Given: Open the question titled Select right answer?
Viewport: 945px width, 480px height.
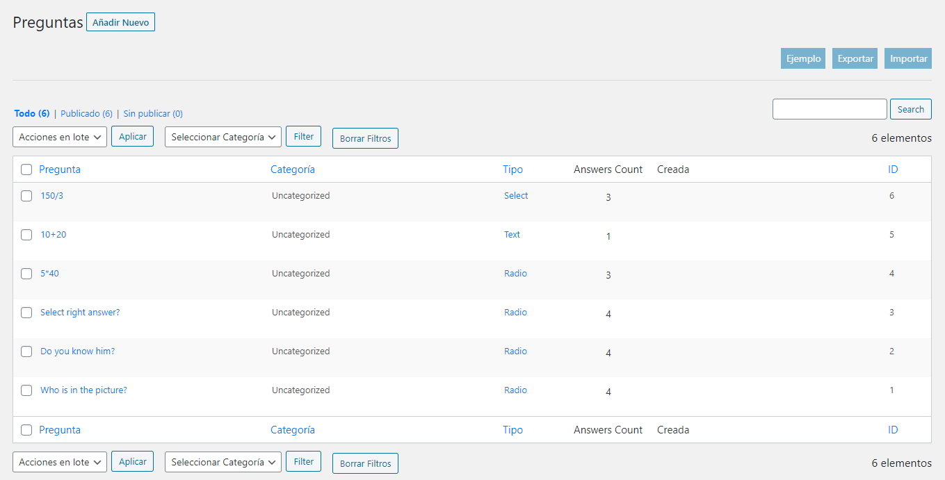Looking at the screenshot, I should coord(79,312).
